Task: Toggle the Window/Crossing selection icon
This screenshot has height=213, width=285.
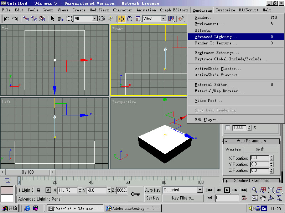Action: 102,18
